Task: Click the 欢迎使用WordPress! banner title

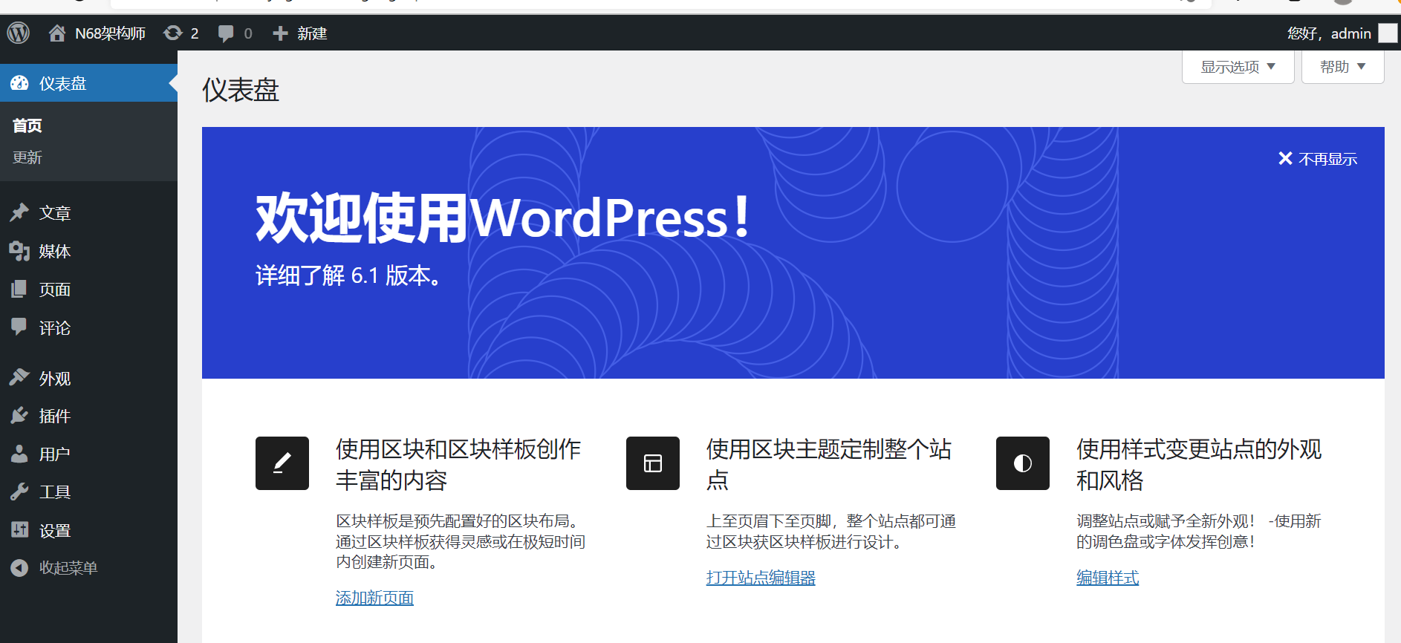Action: pos(504,218)
